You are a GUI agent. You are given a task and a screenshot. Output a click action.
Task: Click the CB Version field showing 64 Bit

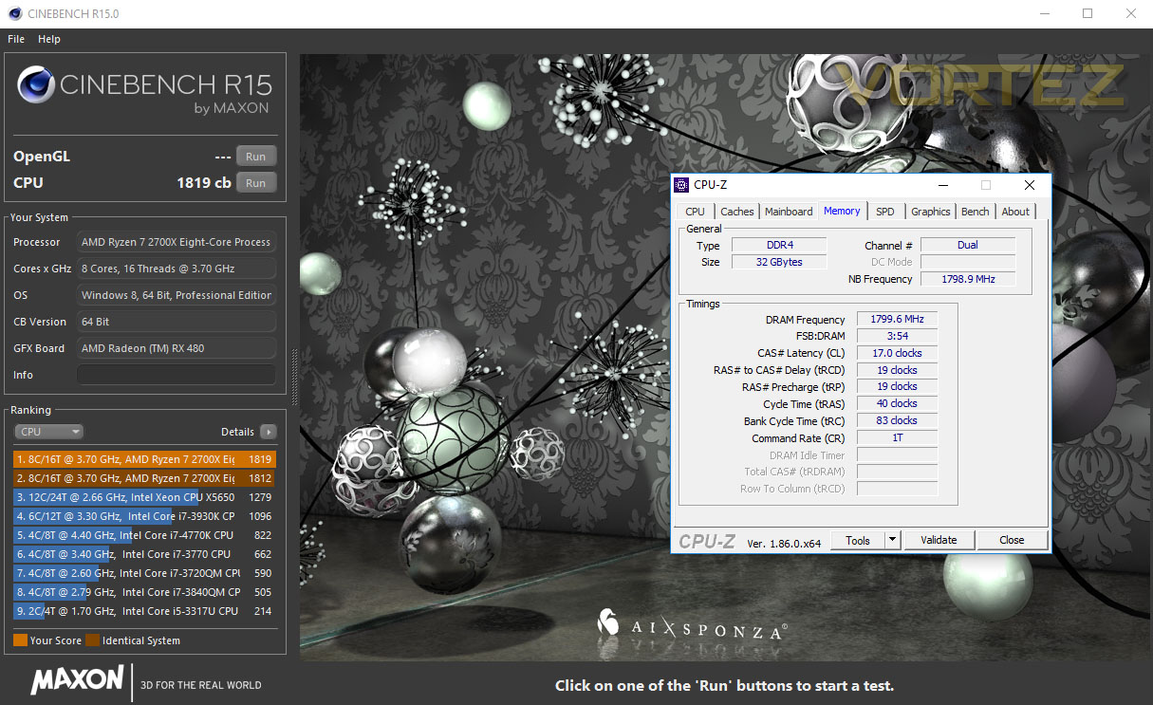click(x=177, y=322)
